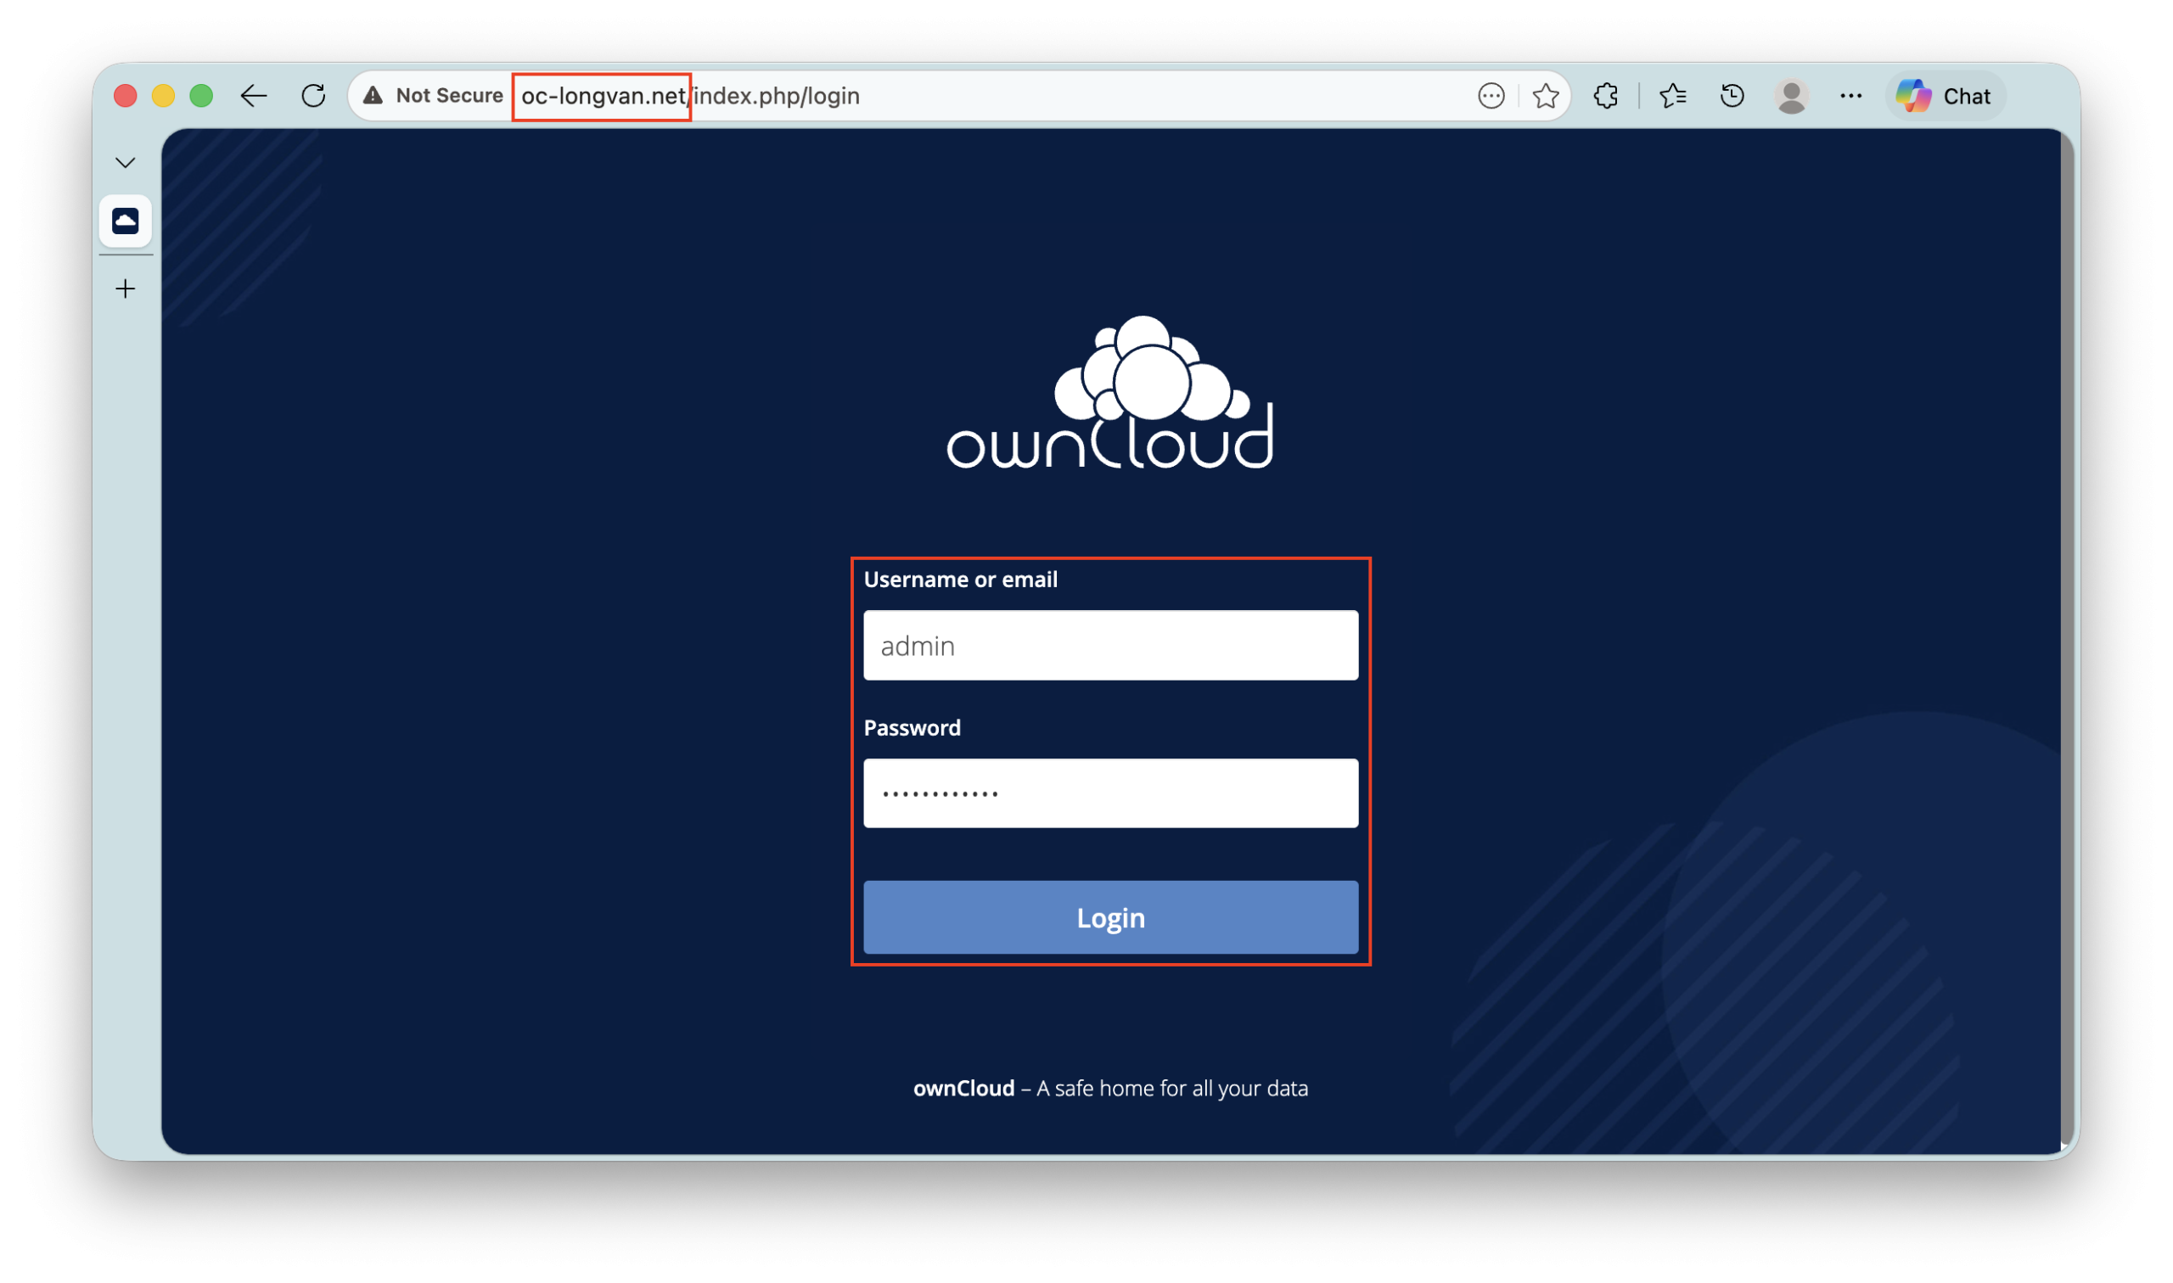Click the Not Secure warning icon

pos(373,96)
